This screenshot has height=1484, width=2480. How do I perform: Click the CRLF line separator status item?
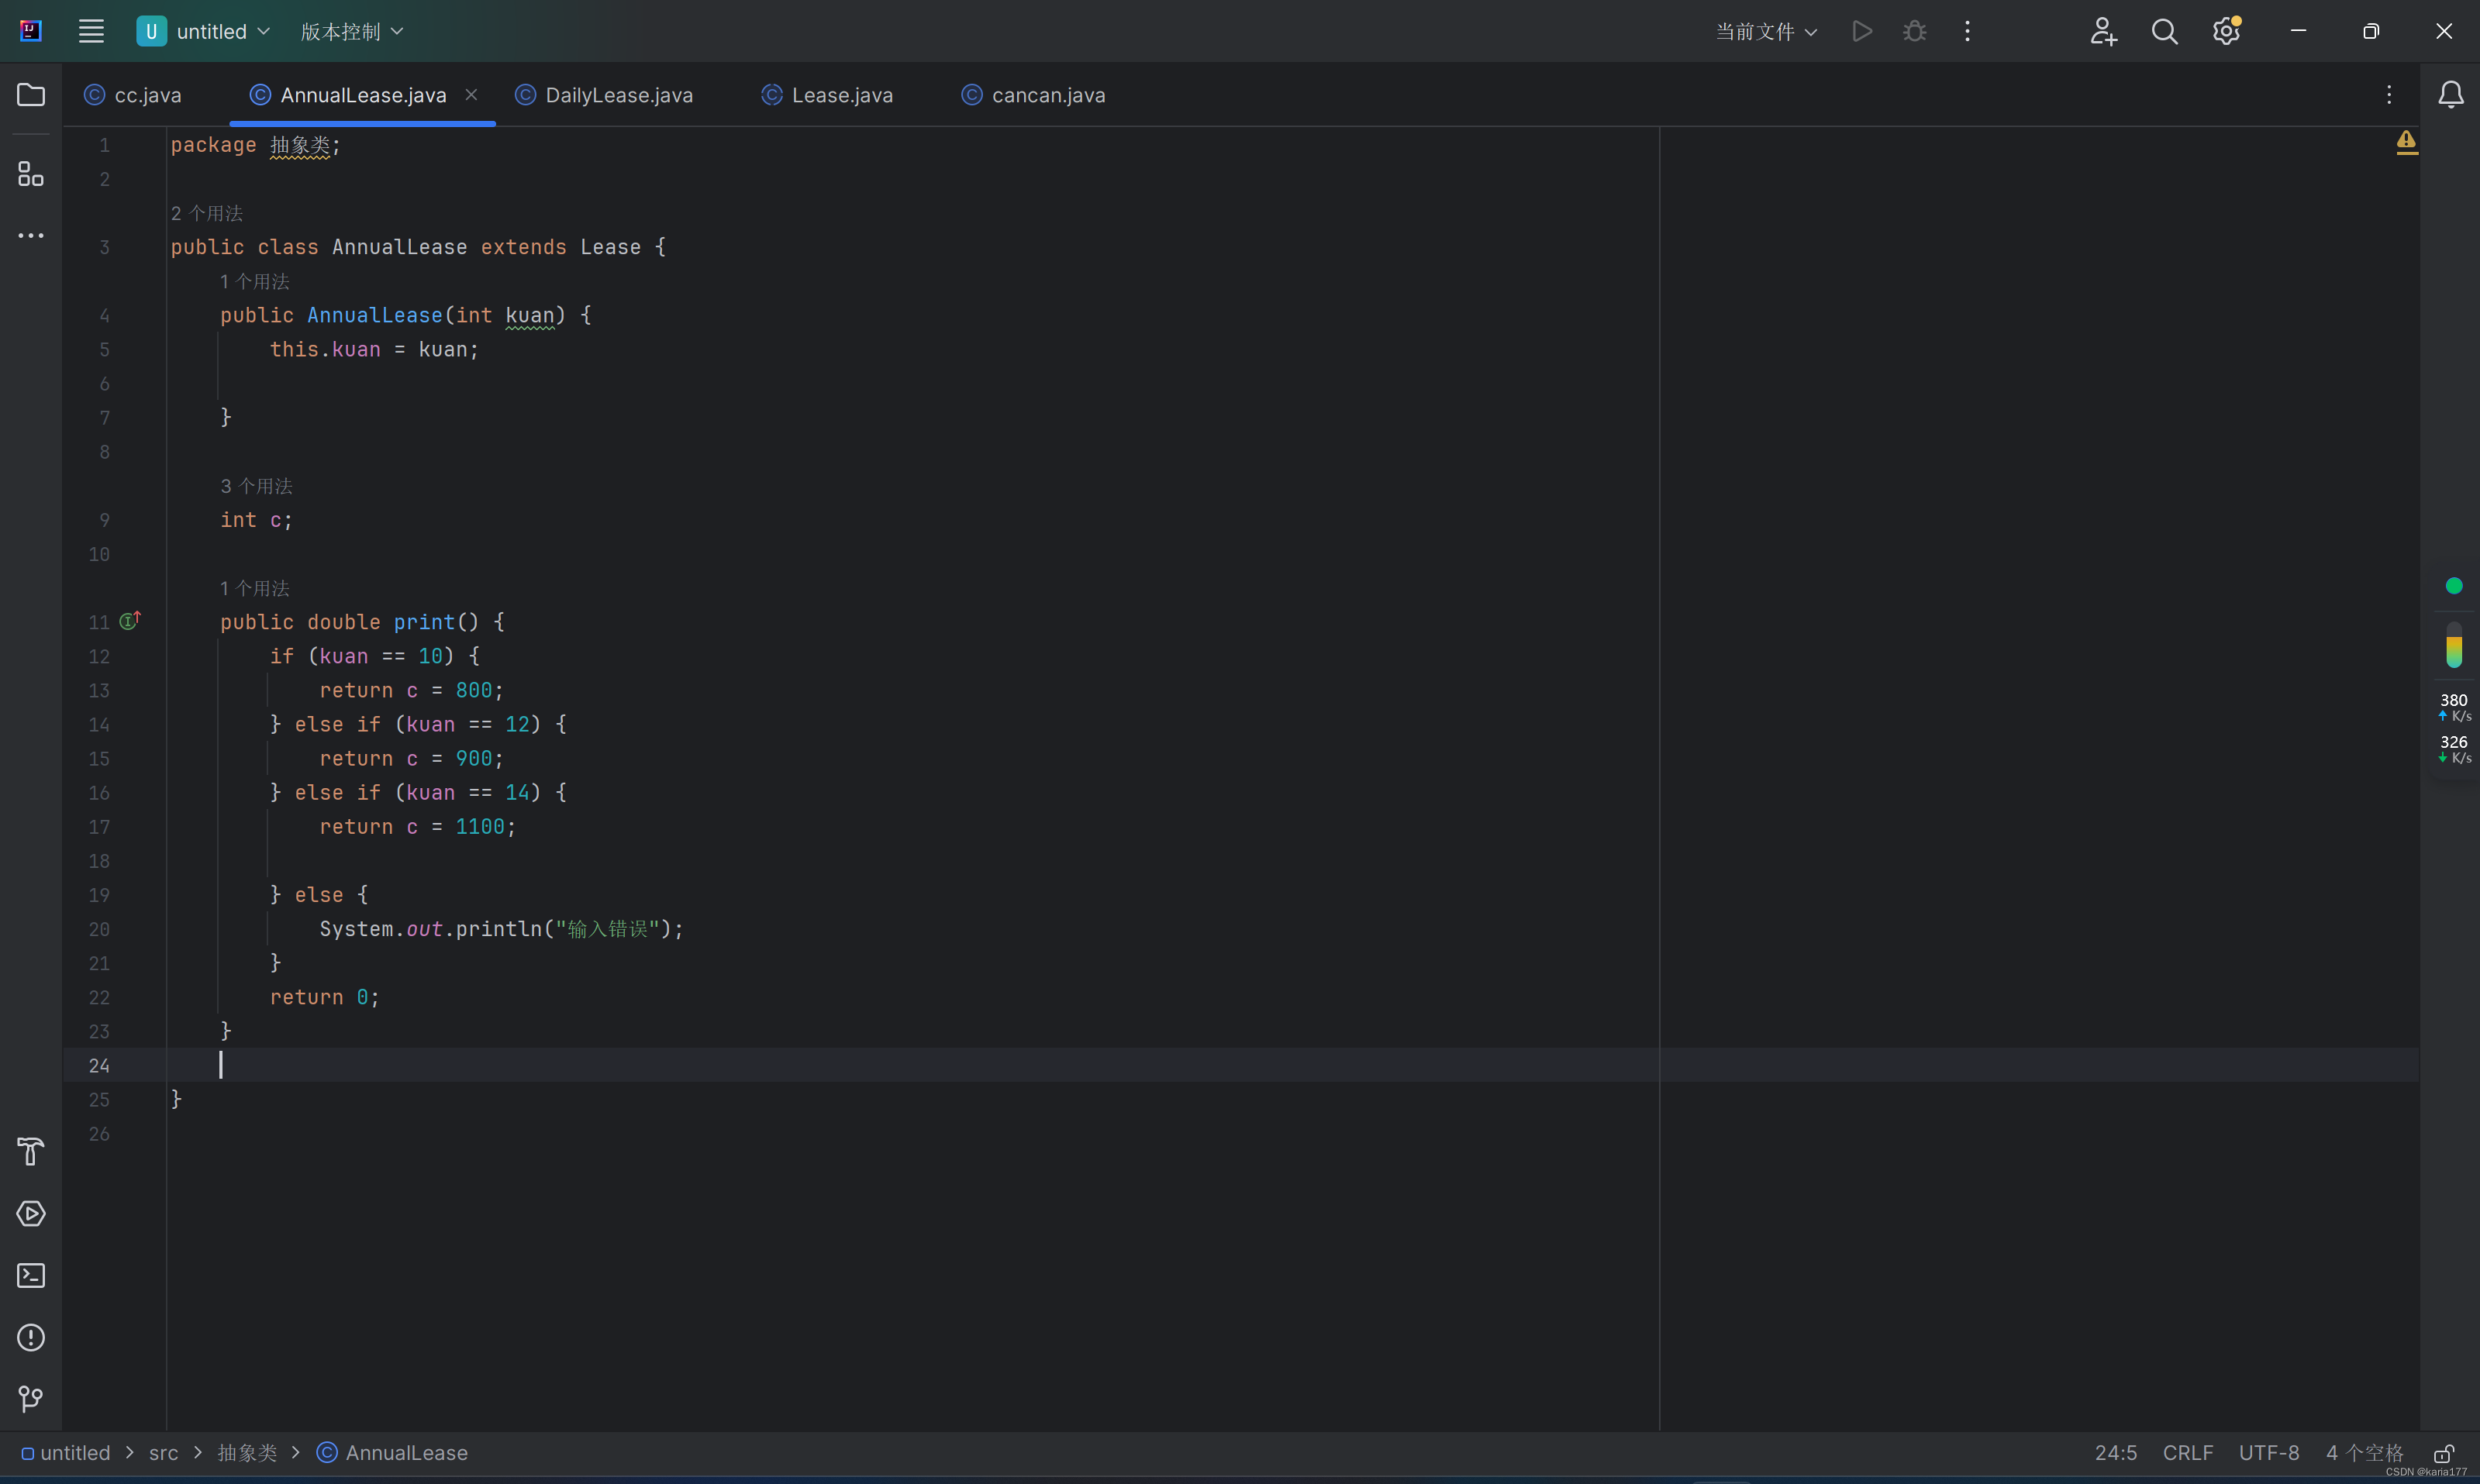tap(2187, 1453)
